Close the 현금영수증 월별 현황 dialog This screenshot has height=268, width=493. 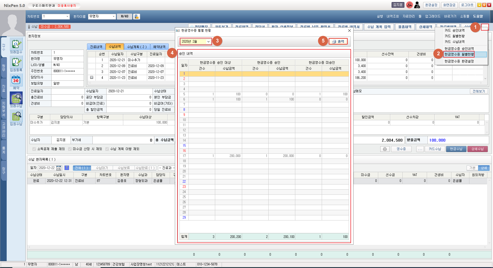[349, 31]
